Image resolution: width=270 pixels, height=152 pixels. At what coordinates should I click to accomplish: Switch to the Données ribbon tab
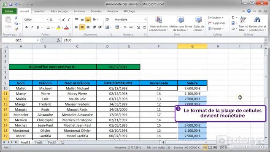[96, 11]
